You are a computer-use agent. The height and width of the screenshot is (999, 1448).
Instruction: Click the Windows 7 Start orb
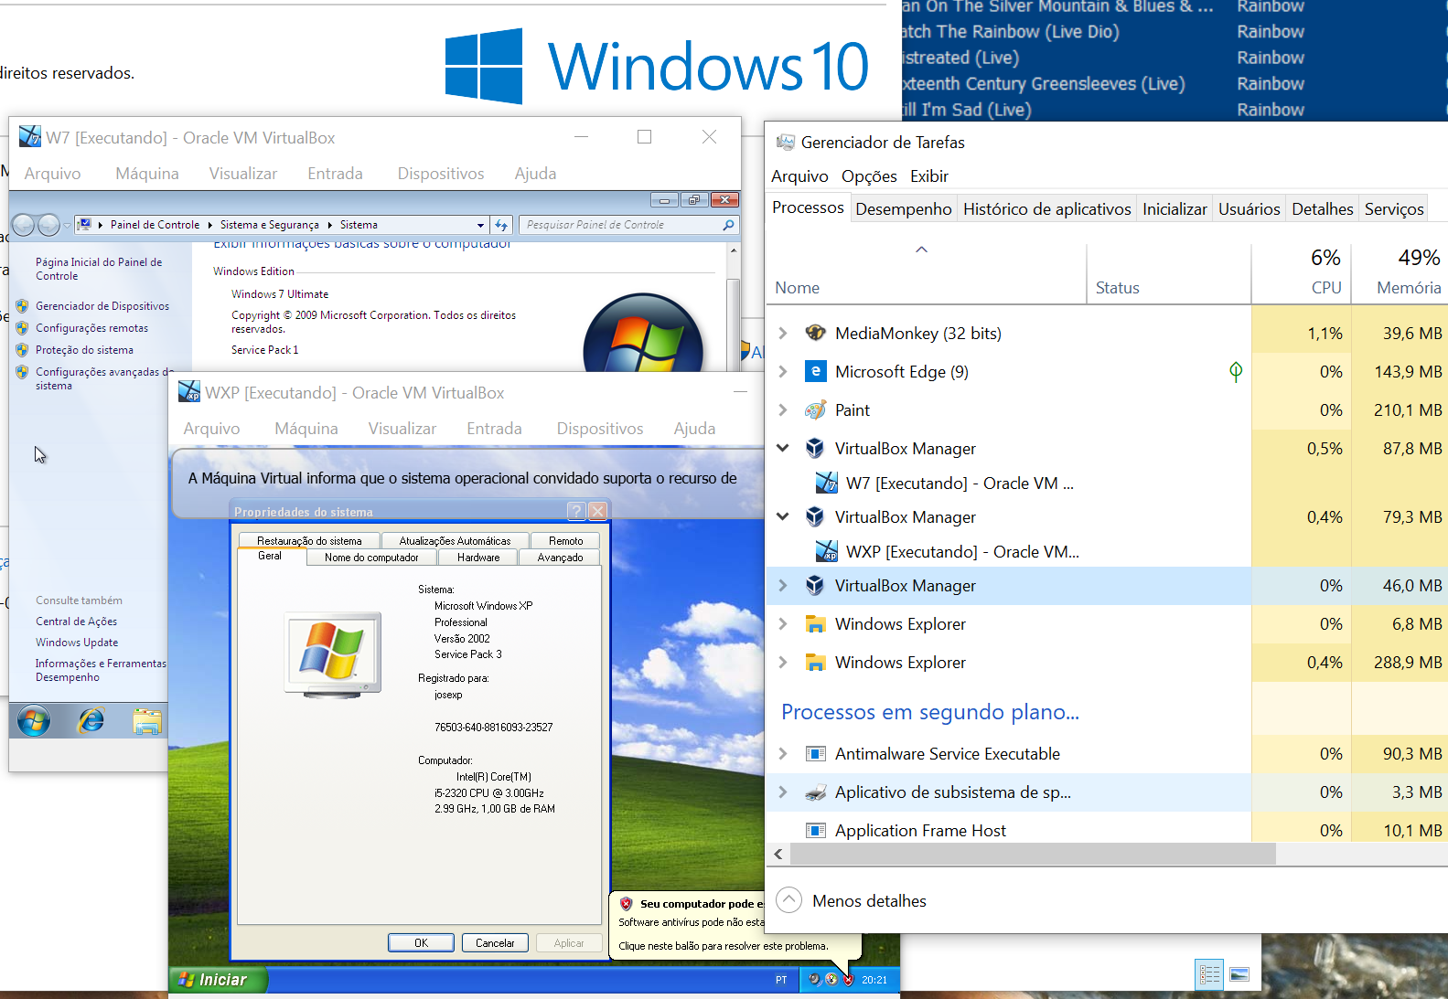(x=34, y=721)
